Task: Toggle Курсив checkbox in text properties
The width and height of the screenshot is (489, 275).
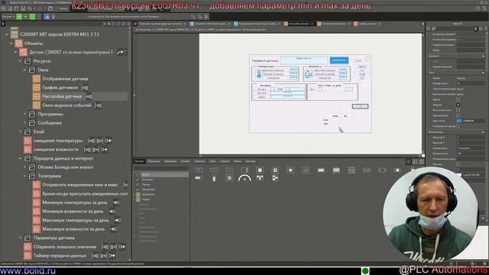Action: point(458,99)
